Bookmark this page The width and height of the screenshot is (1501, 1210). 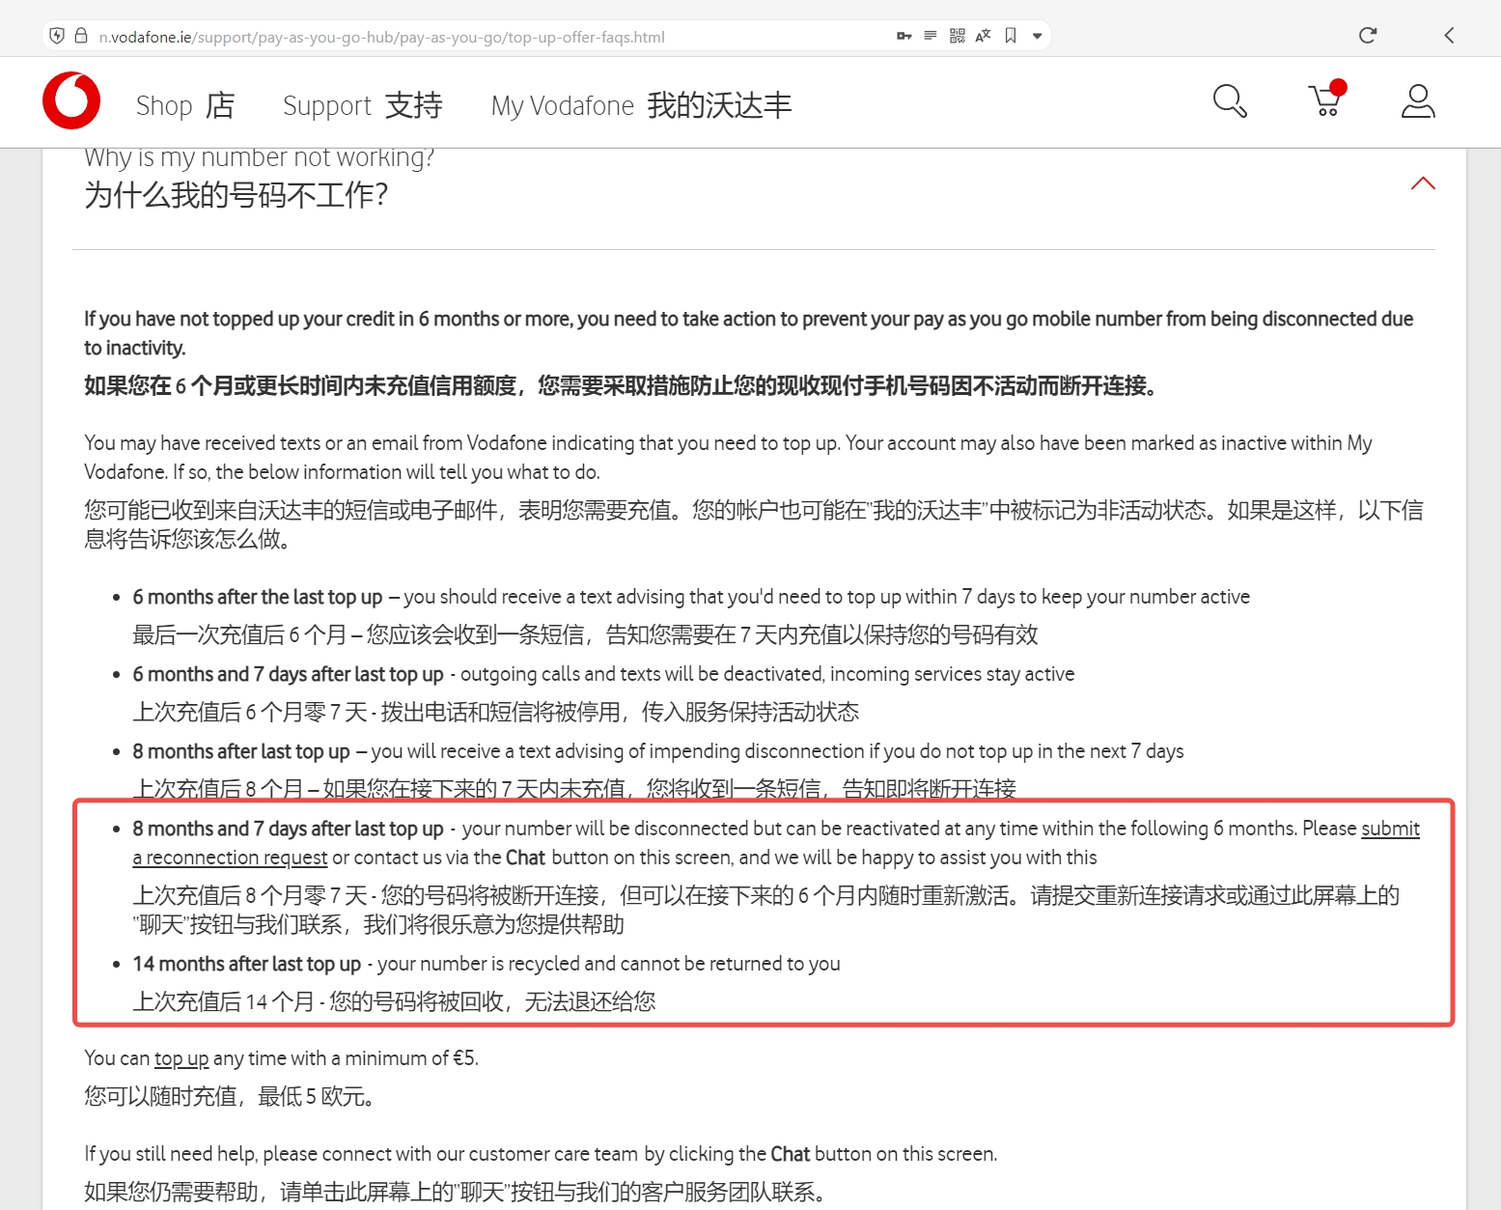coord(1011,36)
